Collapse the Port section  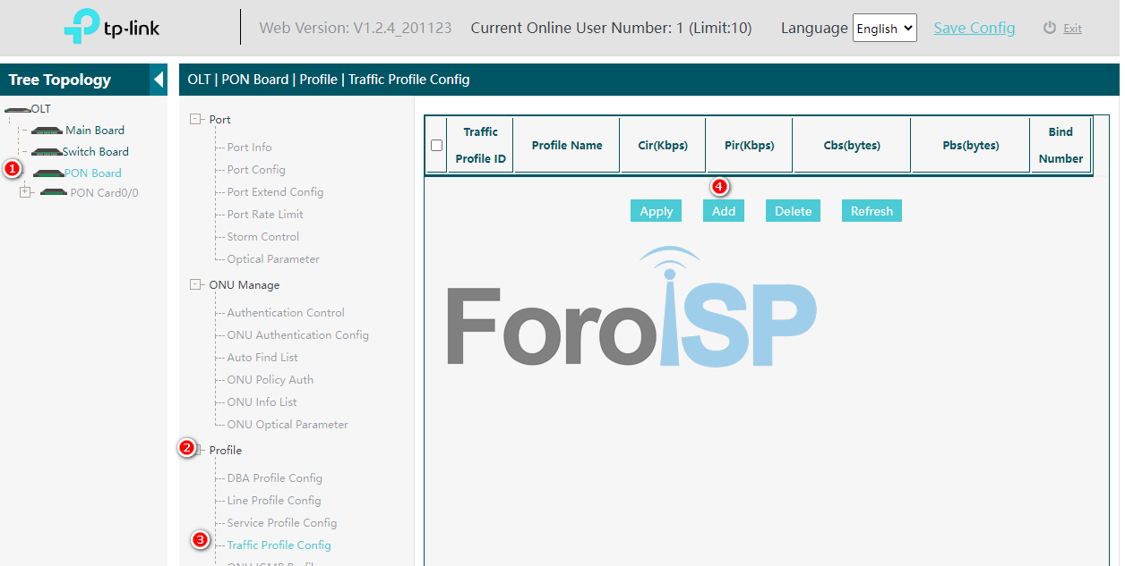(x=196, y=119)
